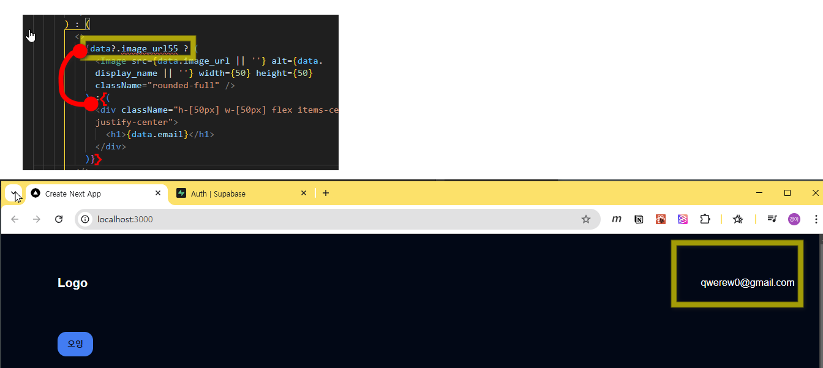This screenshot has width=823, height=368.
Task: Open the red bee extension
Action: pyautogui.click(x=661, y=219)
